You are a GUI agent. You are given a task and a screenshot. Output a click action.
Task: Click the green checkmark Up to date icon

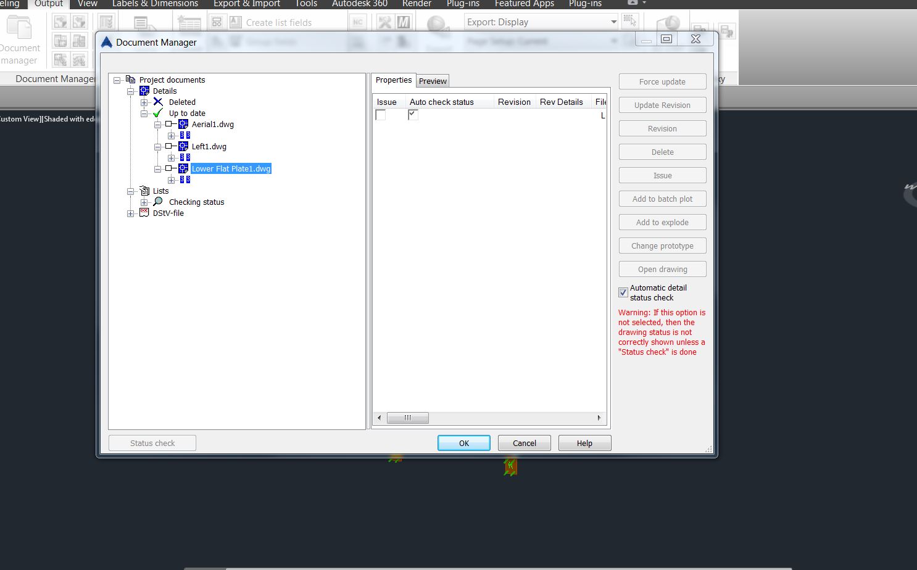click(x=158, y=113)
